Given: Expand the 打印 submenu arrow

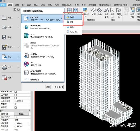Looking at the screenshot, I should coord(19,67).
